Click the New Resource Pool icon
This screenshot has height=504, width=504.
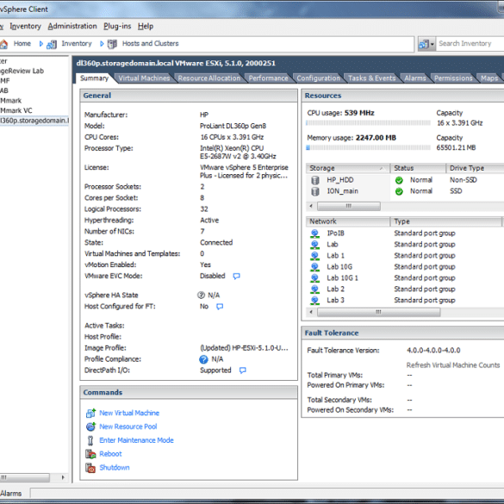click(91, 426)
